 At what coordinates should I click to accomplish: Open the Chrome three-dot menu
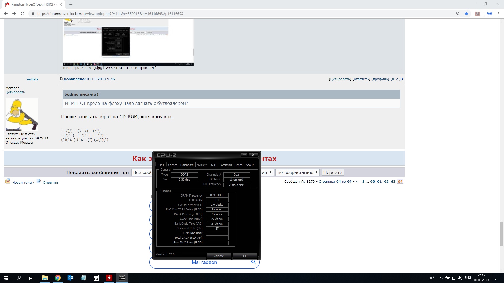coord(498,14)
